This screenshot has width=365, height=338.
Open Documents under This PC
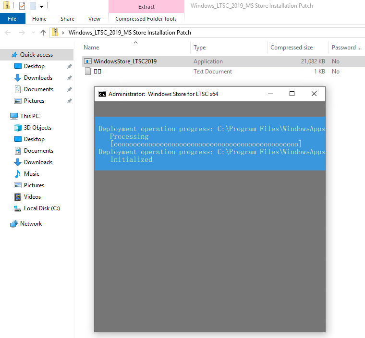click(x=38, y=151)
